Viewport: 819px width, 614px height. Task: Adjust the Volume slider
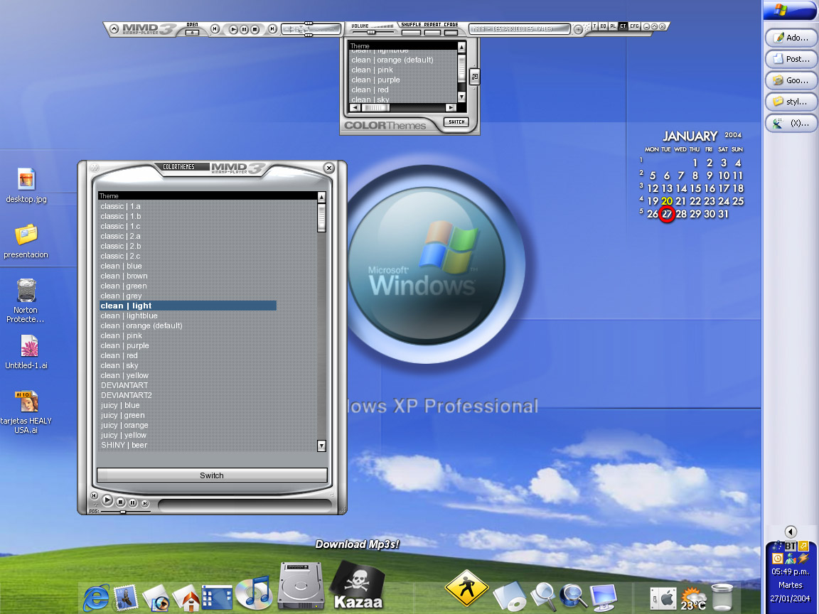[371, 32]
